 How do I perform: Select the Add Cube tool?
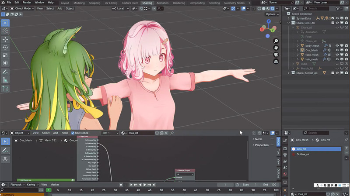click(x=5, y=89)
